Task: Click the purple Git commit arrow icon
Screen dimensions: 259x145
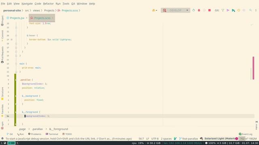Action: (x=228, y=10)
